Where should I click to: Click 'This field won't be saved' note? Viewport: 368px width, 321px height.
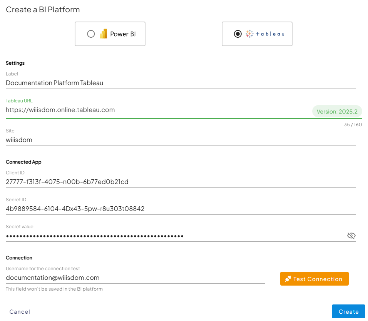54,289
